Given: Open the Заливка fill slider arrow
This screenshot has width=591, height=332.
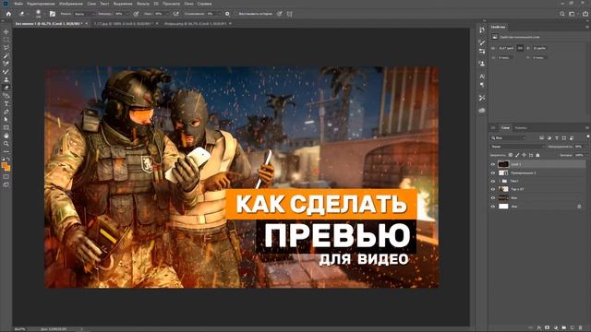Looking at the screenshot, I should (587, 155).
